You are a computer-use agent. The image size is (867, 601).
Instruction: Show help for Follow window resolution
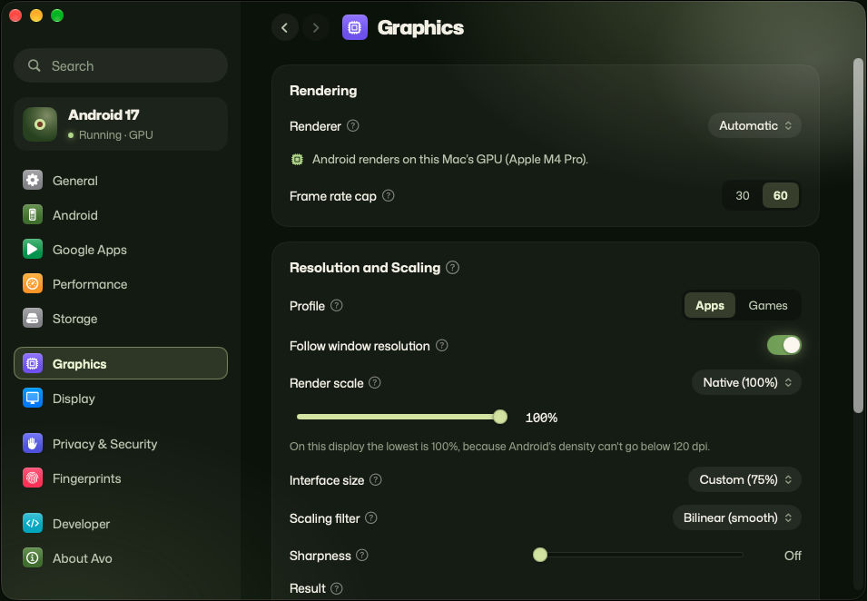coord(442,346)
